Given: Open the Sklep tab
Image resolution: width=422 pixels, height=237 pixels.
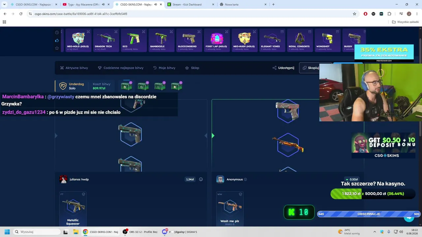Looking at the screenshot, I should pyautogui.click(x=192, y=68).
